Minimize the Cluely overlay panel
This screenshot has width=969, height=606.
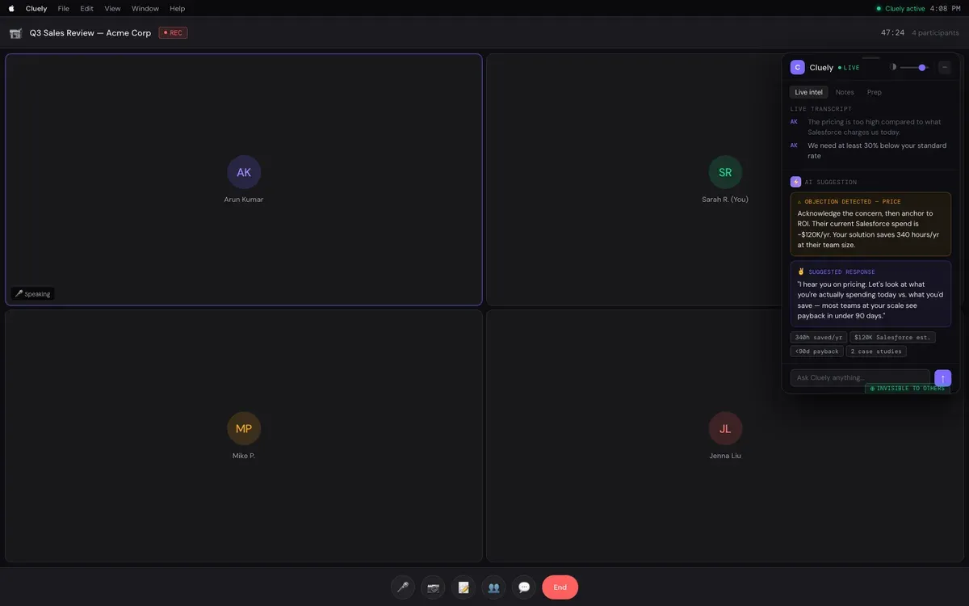[x=944, y=68]
